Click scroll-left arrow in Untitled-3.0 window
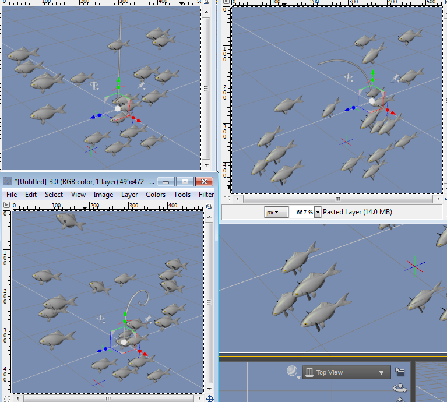447x402 pixels. coord(17,399)
